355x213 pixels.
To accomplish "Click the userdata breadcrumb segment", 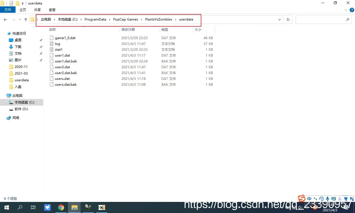I will point(186,19).
